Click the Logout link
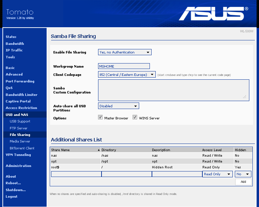This screenshot has width=259, height=207. (11, 197)
